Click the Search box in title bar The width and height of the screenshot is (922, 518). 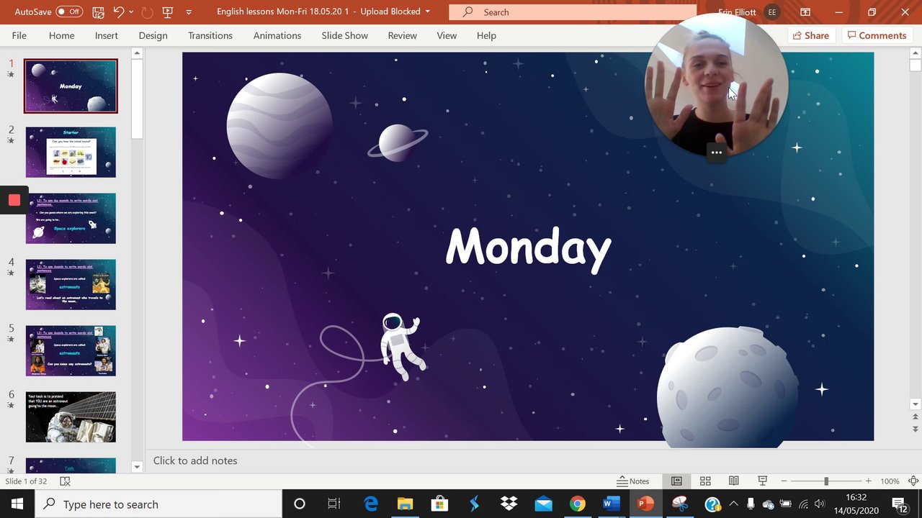click(573, 12)
